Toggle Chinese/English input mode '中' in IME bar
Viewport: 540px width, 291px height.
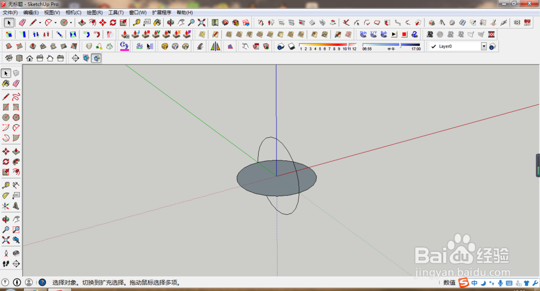tap(475, 283)
